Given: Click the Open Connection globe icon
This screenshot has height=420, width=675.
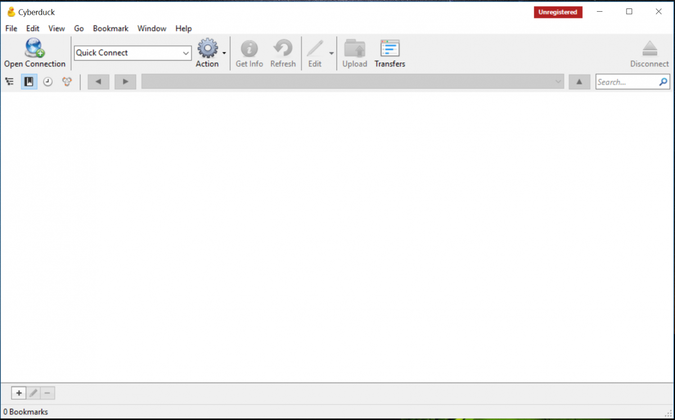Looking at the screenshot, I should pos(34,48).
